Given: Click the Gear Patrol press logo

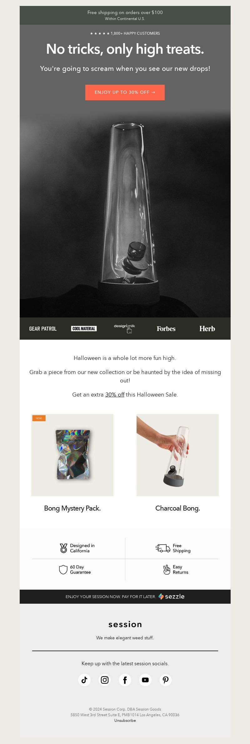Looking at the screenshot, I should click(43, 329).
